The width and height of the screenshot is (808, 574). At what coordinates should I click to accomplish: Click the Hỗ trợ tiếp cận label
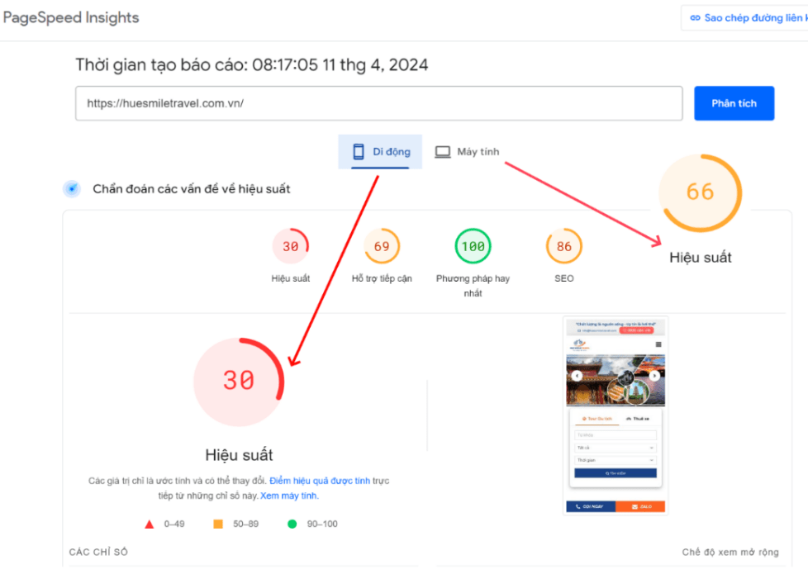[x=382, y=279]
